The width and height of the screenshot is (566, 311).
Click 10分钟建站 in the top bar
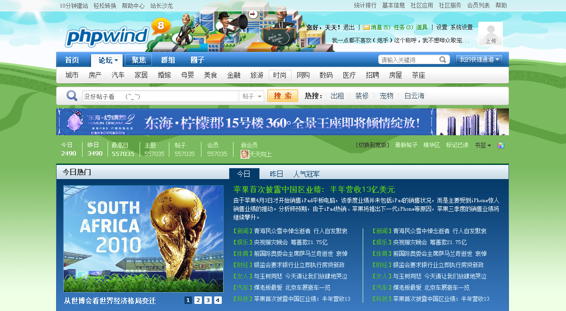coord(74,6)
